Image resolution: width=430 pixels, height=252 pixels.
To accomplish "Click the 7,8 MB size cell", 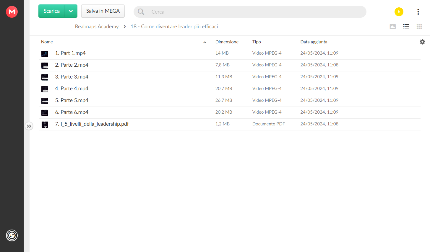I will (x=223, y=65).
